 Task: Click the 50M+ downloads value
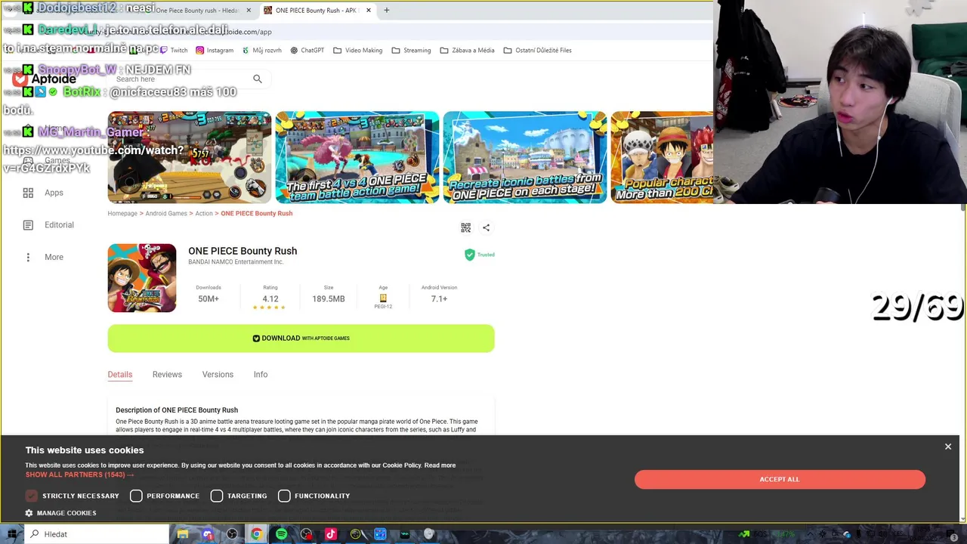pos(209,299)
